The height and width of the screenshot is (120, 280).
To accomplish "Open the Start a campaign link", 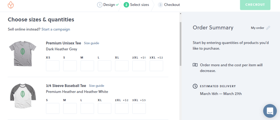I will click(x=56, y=29).
